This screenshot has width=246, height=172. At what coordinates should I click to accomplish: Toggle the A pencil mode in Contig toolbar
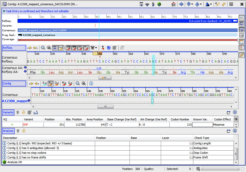[51, 83]
